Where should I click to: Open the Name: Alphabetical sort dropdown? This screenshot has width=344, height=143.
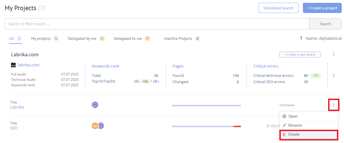[x=324, y=38]
